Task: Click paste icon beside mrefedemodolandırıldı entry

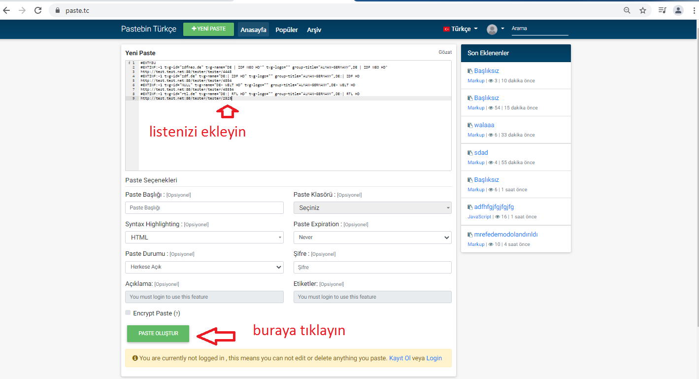Action: (470, 235)
